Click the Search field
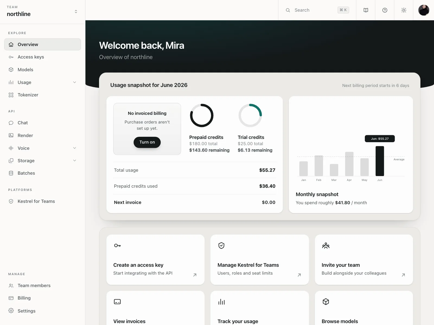Viewport: 434px width, 325px height. [x=317, y=10]
